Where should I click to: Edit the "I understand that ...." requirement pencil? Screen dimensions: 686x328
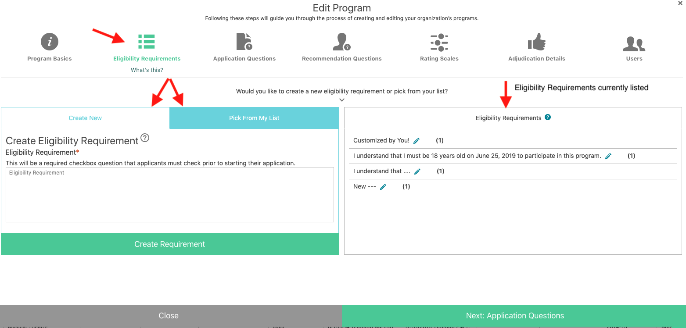[417, 171]
